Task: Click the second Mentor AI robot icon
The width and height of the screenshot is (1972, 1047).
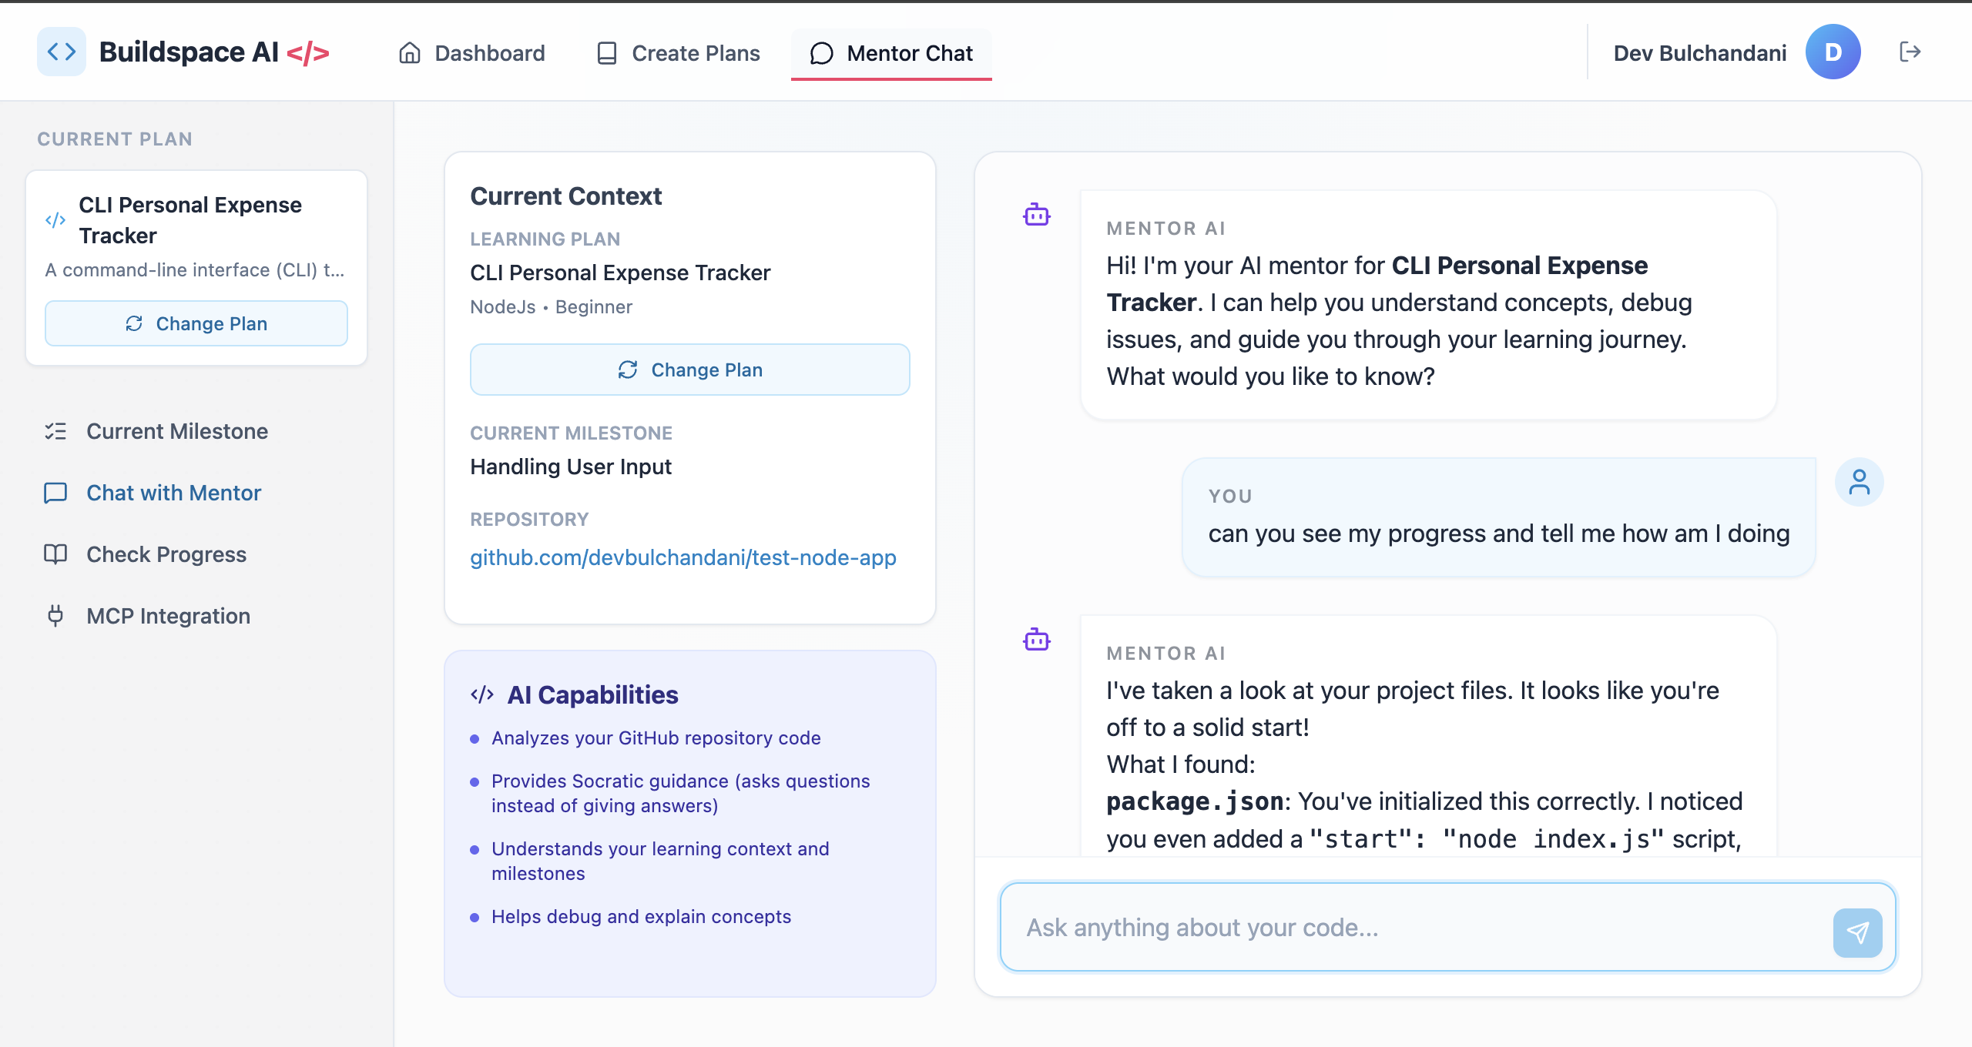Action: [x=1036, y=640]
